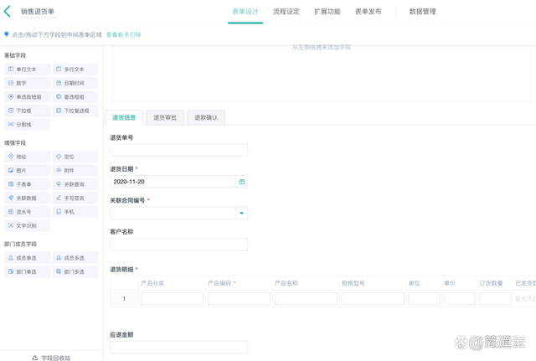Add the 复选框组 checkbox field
The height and width of the screenshot is (361, 536).
(x=75, y=97)
